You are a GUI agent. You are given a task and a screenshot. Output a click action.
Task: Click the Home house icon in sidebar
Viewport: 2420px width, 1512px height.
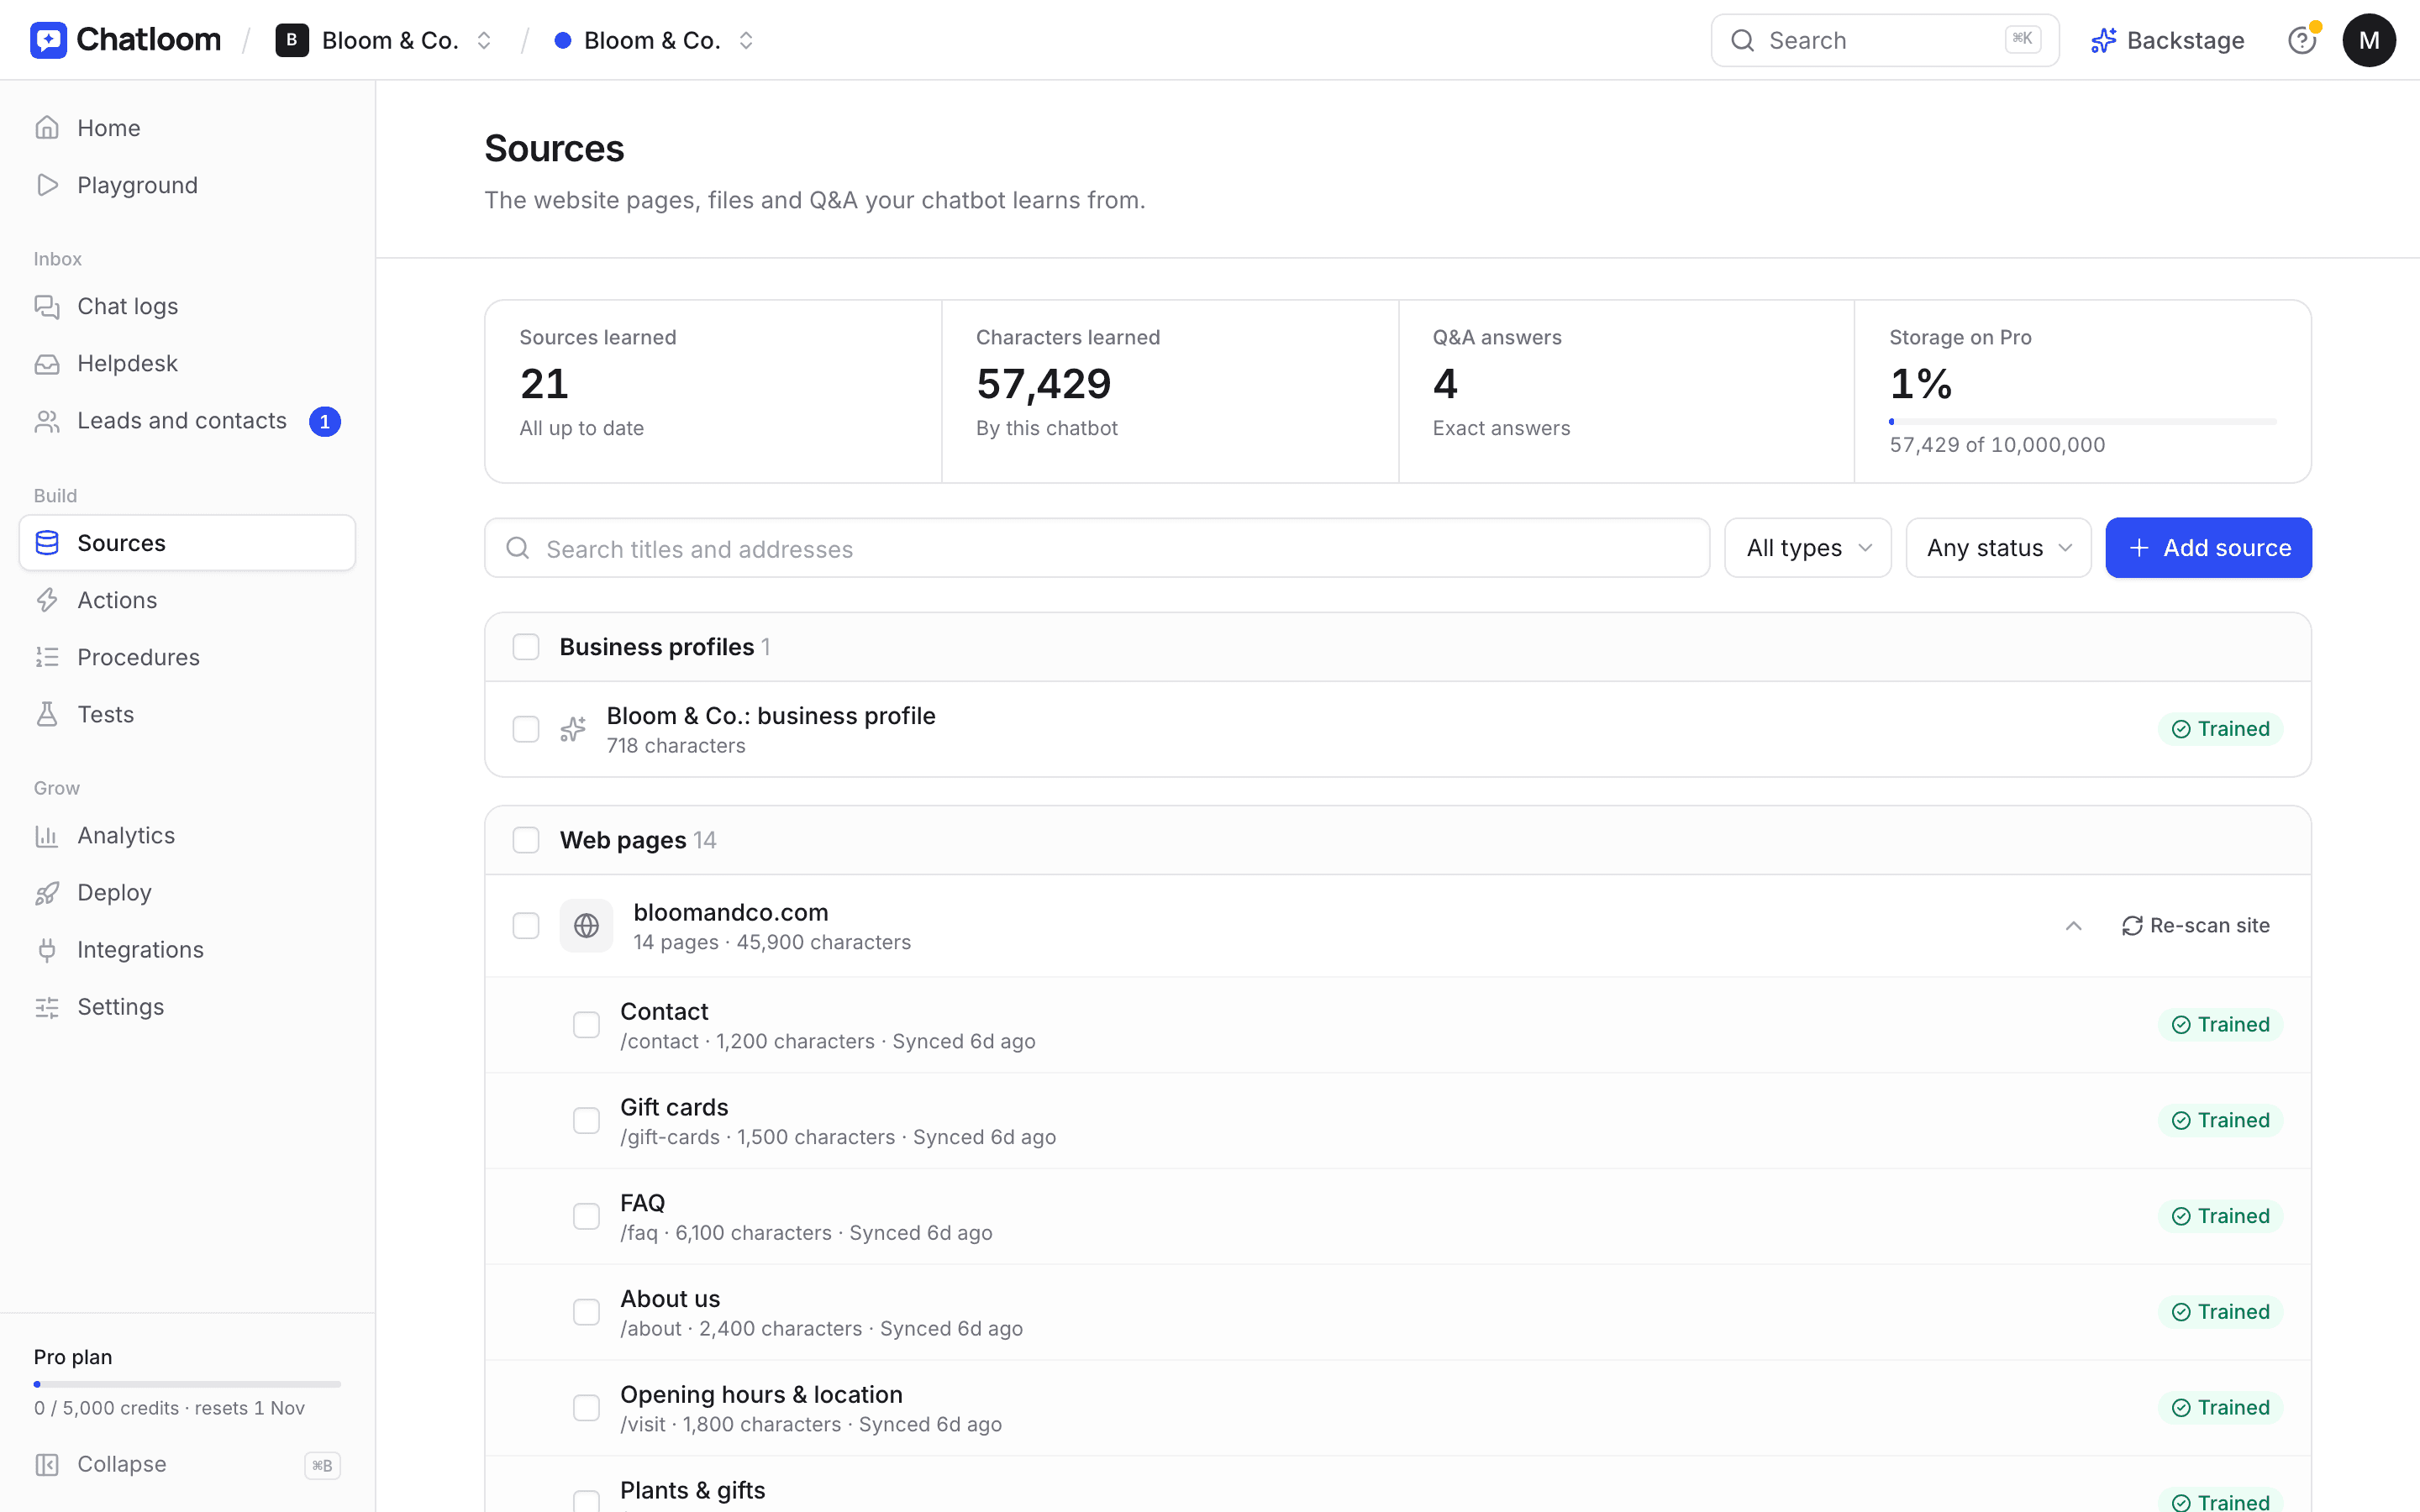click(47, 128)
